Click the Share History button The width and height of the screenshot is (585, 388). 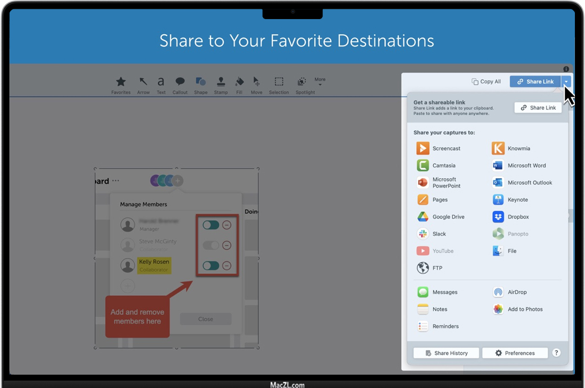[446, 353]
